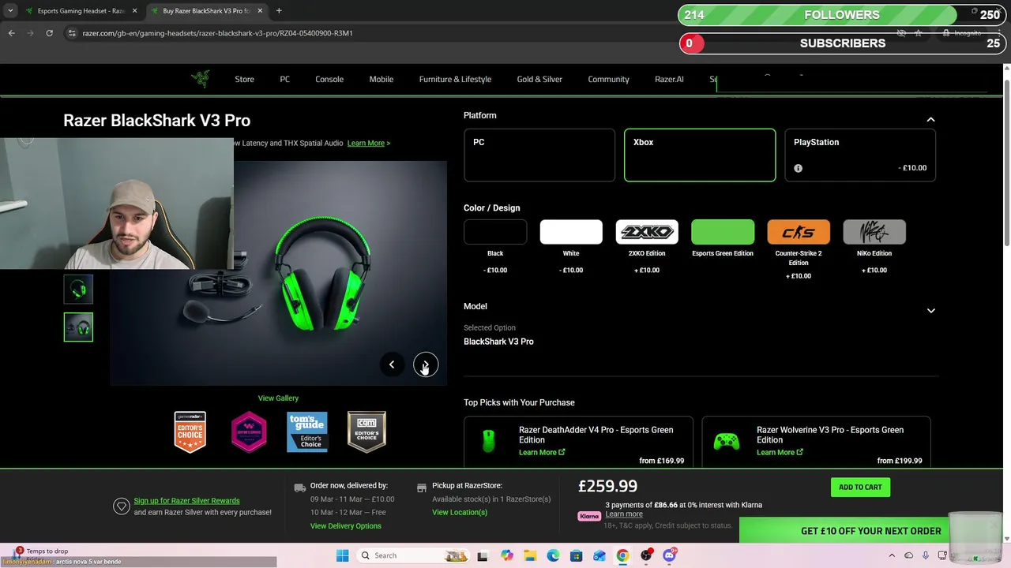
Task: Open DeathAdder V4 Pro Learn More link
Action: coord(542,453)
